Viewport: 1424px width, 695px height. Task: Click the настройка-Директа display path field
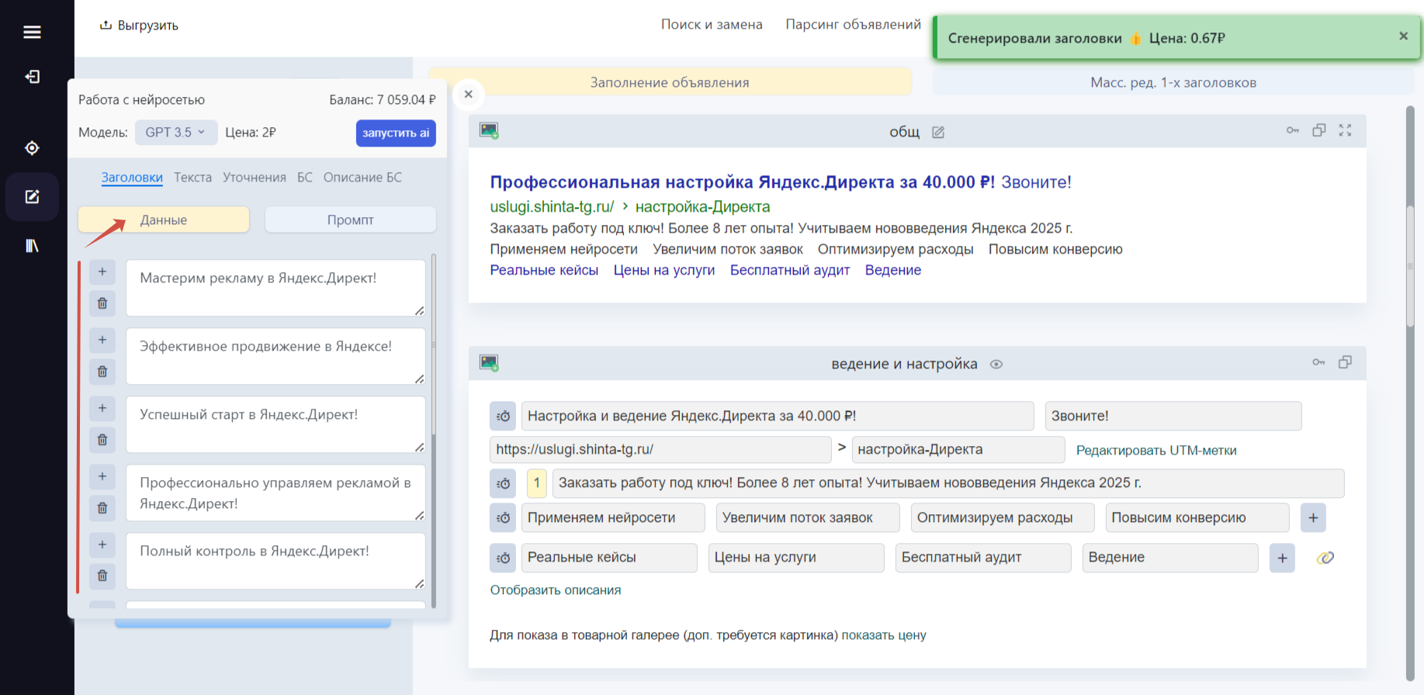[x=958, y=450]
